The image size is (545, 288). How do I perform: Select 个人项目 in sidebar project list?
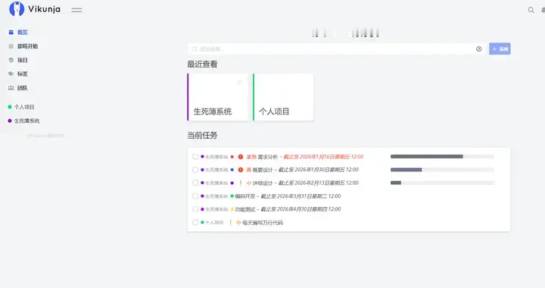[x=24, y=107]
